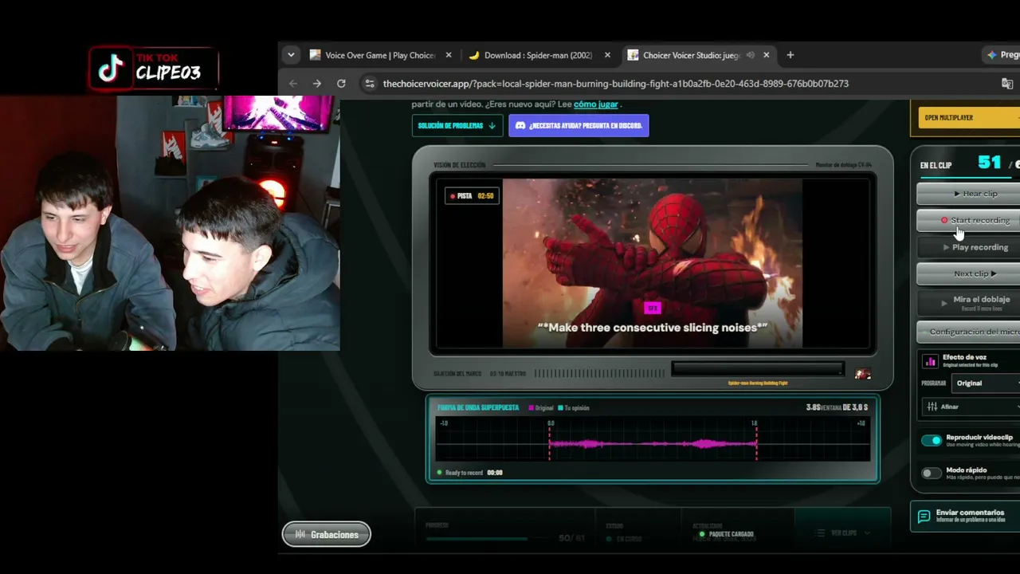This screenshot has width=1020, height=574.
Task: Click the 'Tu opinión' waveform legend label
Action: (578, 408)
